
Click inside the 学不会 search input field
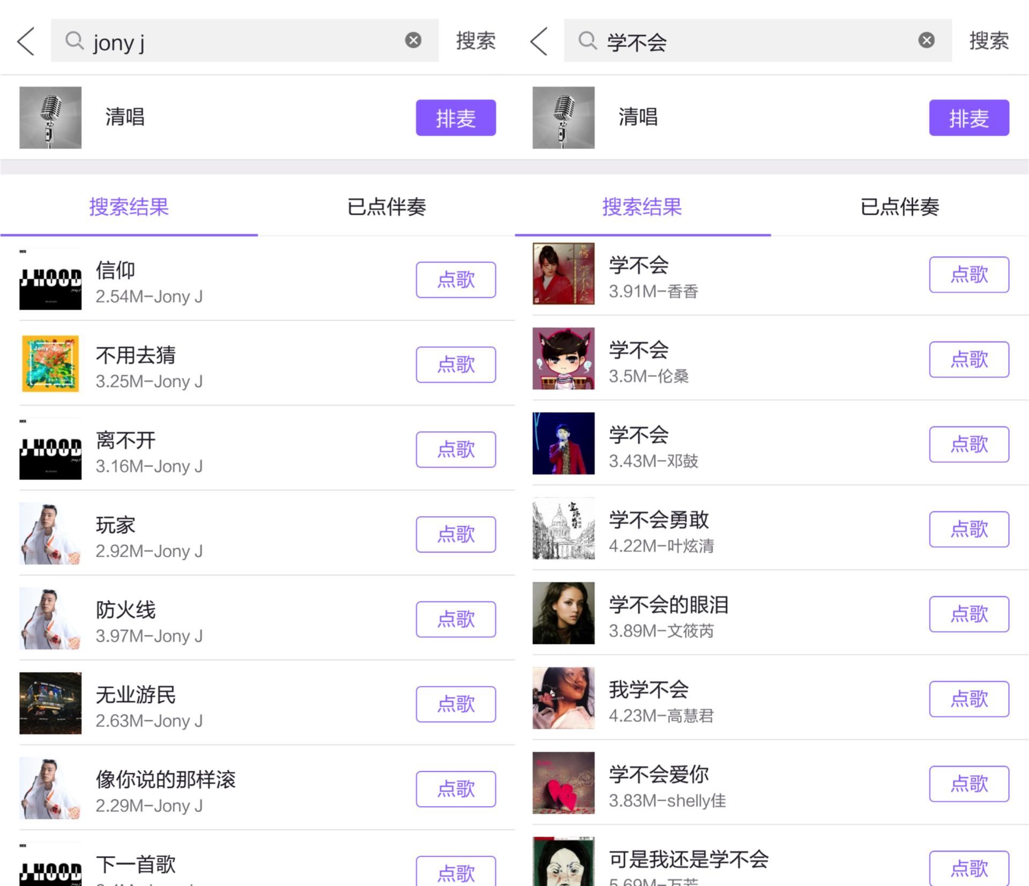[750, 41]
